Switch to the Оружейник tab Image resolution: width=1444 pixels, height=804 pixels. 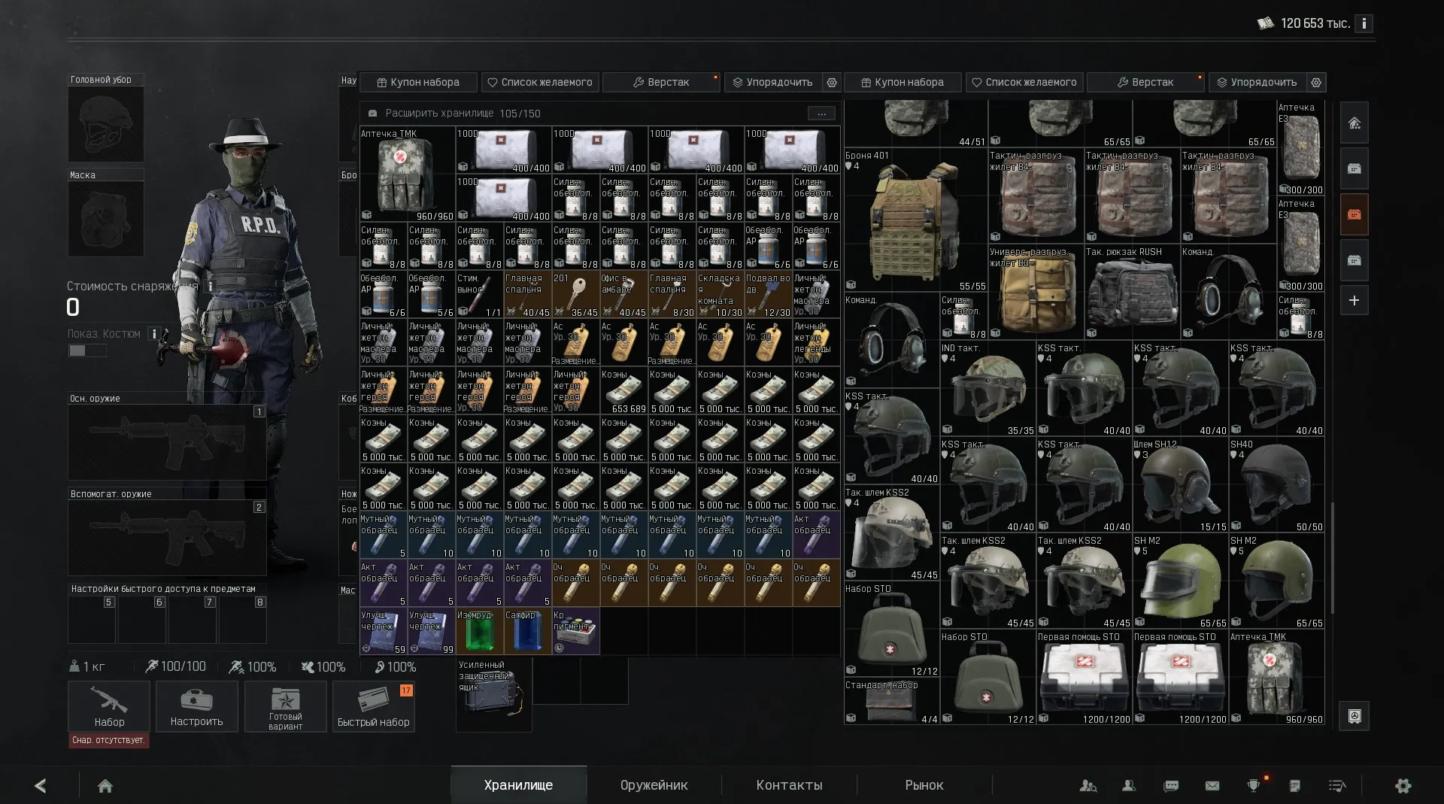point(654,785)
